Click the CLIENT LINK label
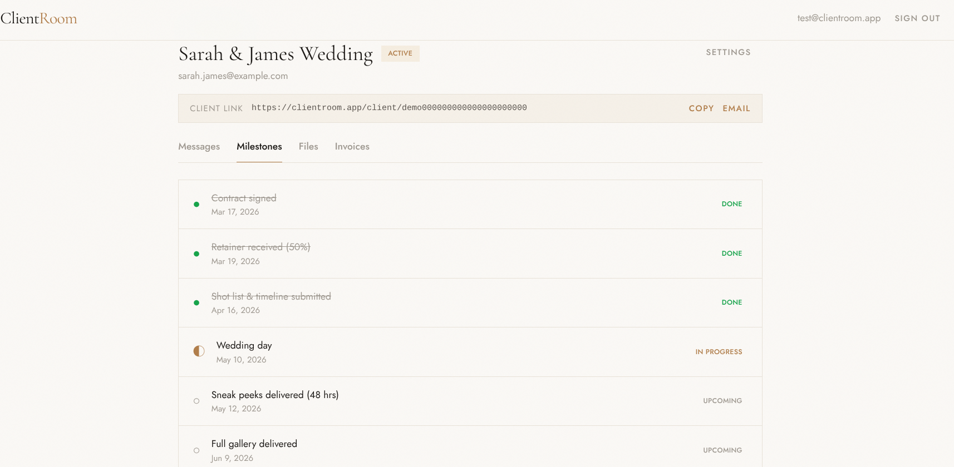Viewport: 954px width, 467px height. [x=216, y=108]
